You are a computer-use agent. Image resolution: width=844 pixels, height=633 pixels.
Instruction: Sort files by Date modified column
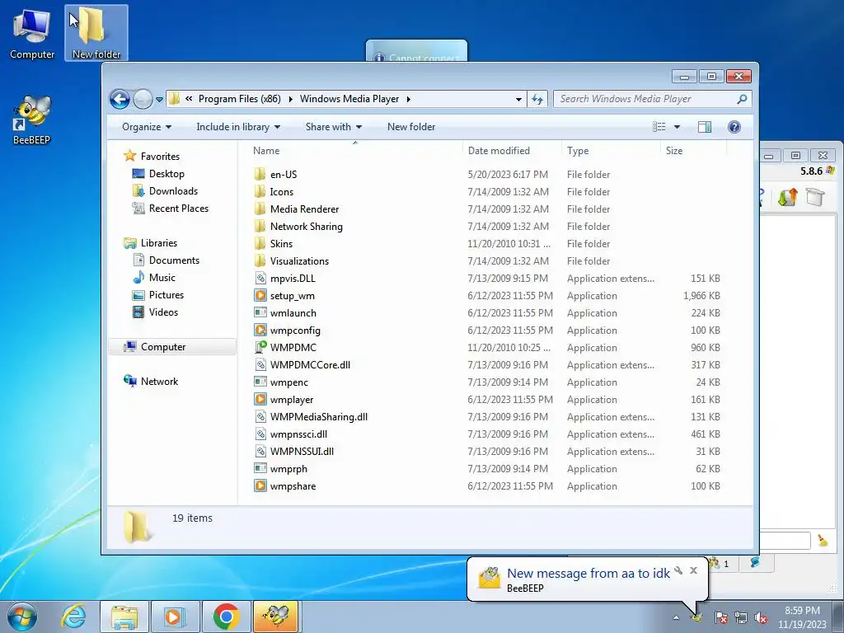coord(511,151)
